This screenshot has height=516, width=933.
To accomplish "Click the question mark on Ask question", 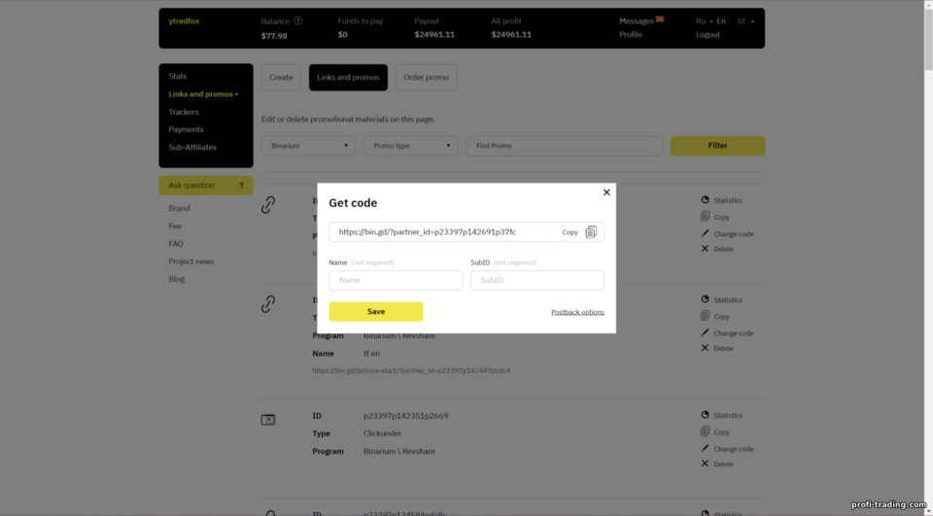I will point(241,185).
